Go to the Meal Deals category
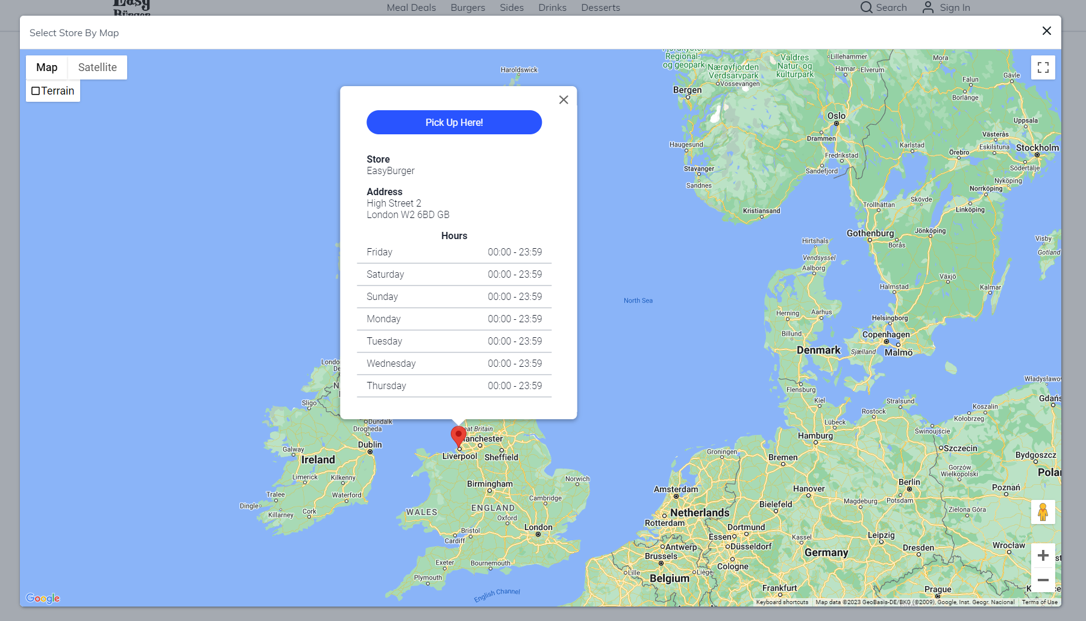The image size is (1086, 621). pos(411,8)
